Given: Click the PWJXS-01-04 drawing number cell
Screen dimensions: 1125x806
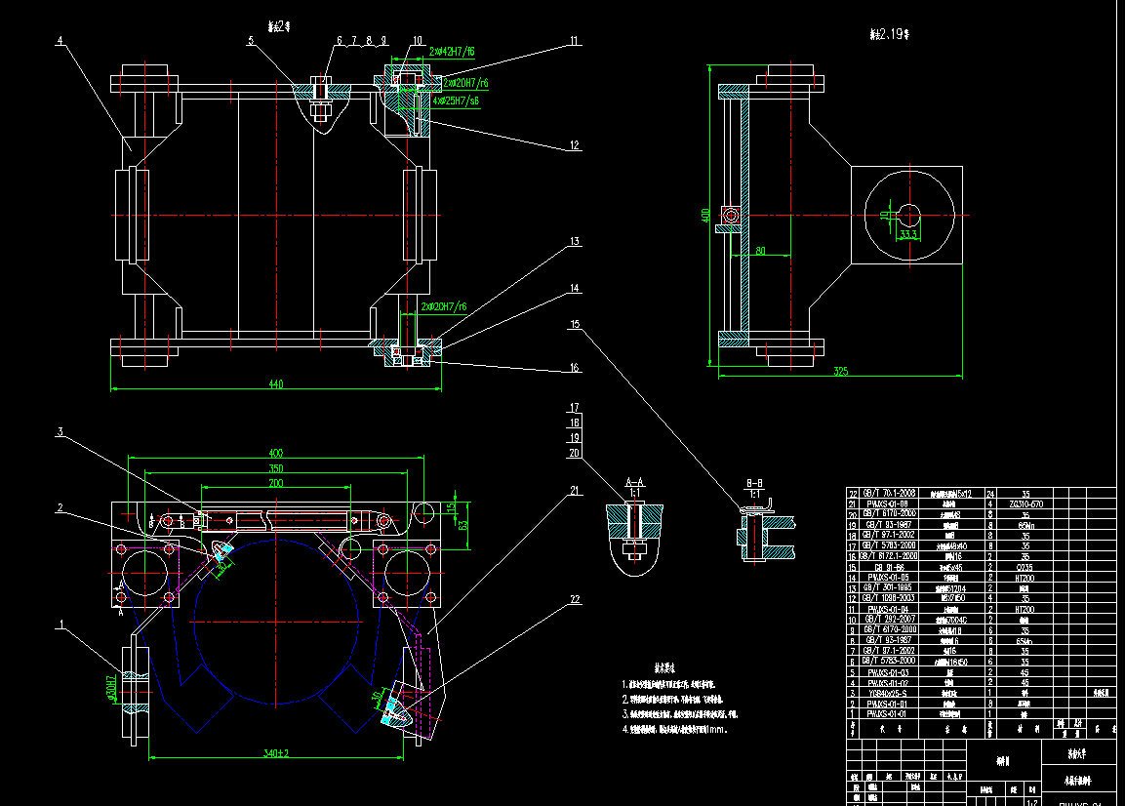Looking at the screenshot, I should coord(889,609).
